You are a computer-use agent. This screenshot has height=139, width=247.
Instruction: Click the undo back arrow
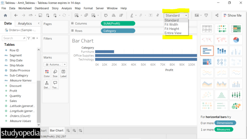pos(16,15)
